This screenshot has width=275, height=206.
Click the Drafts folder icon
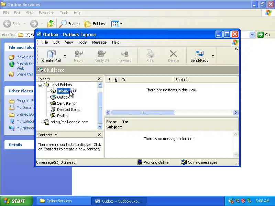coord(53,116)
